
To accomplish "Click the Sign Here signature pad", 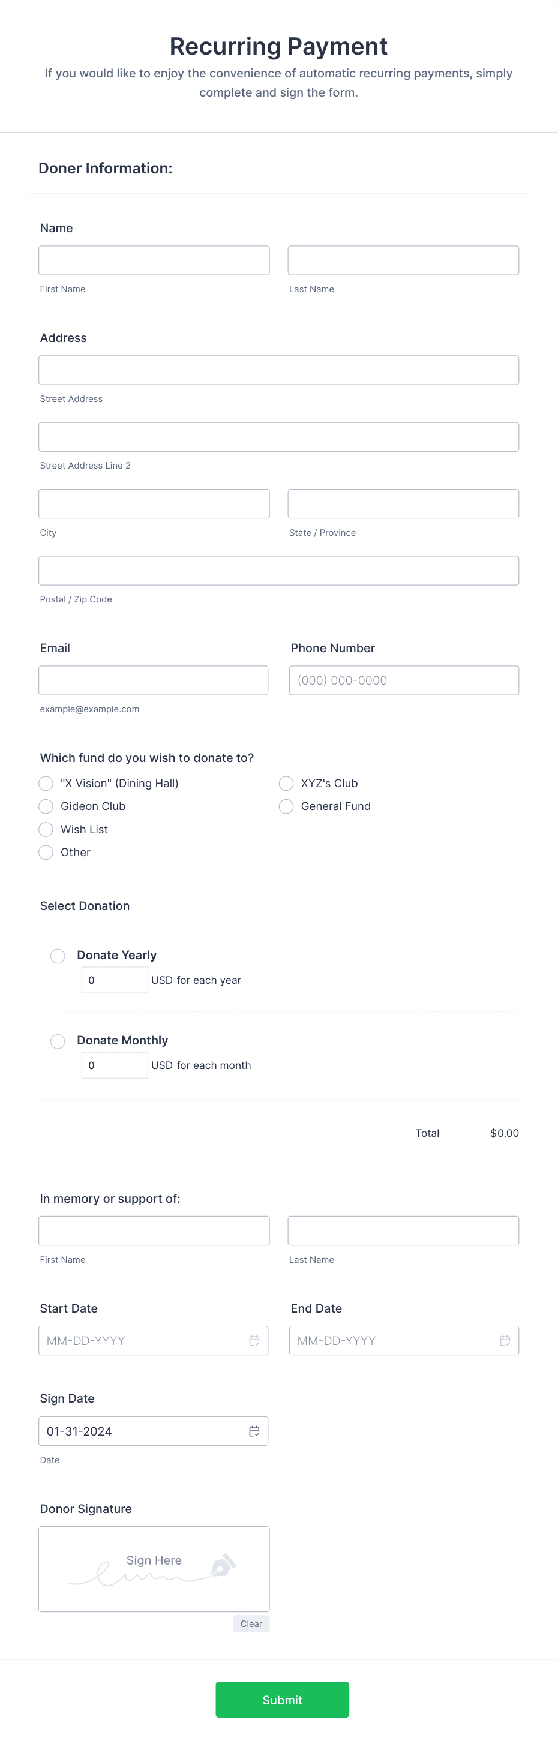I will [x=154, y=1569].
